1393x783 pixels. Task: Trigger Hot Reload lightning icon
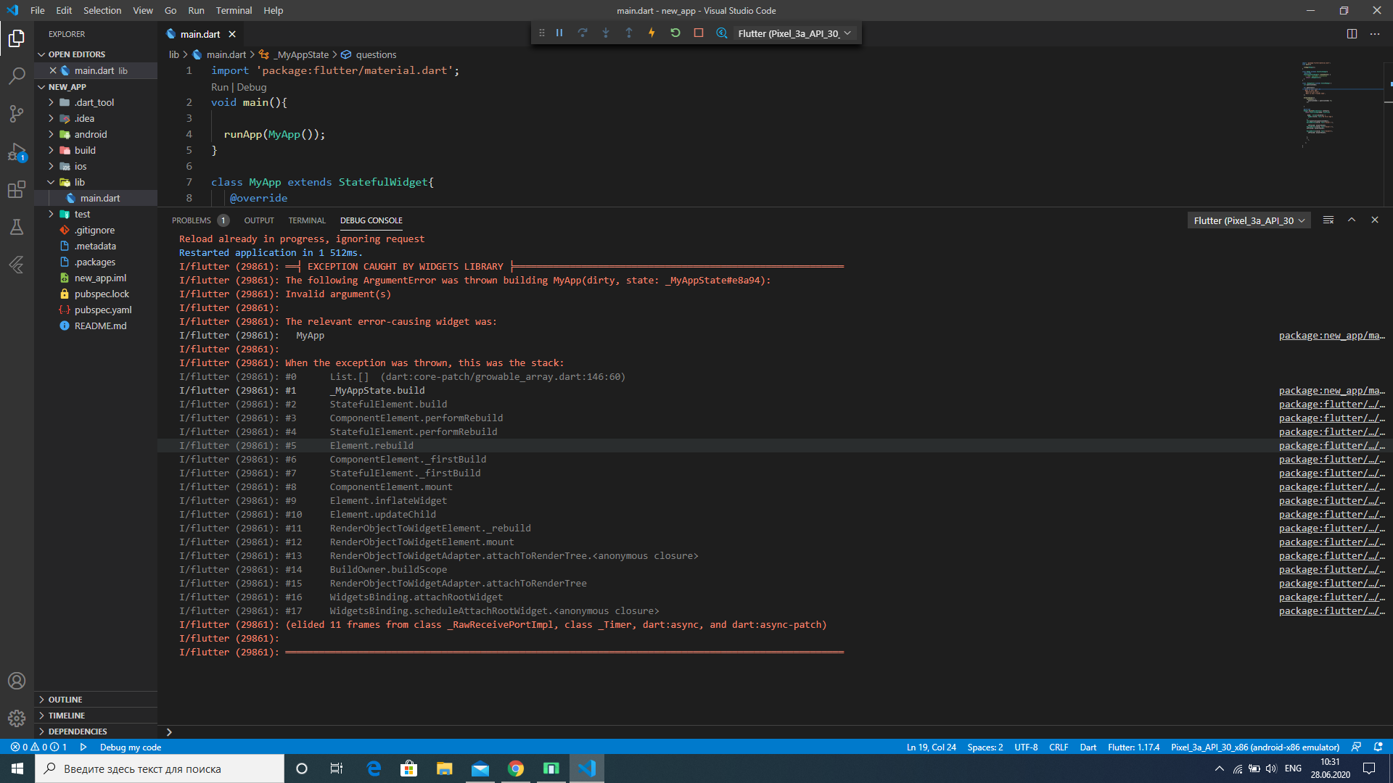coord(652,33)
